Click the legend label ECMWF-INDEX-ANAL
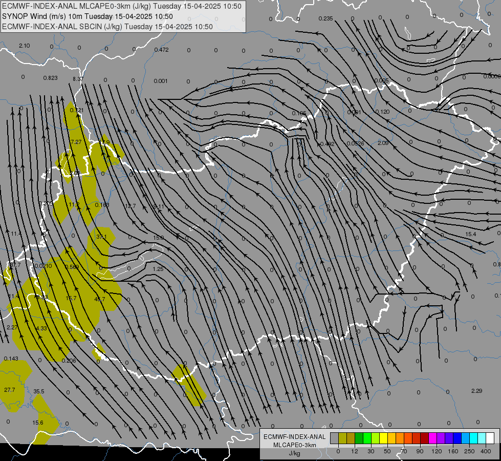 (x=294, y=437)
